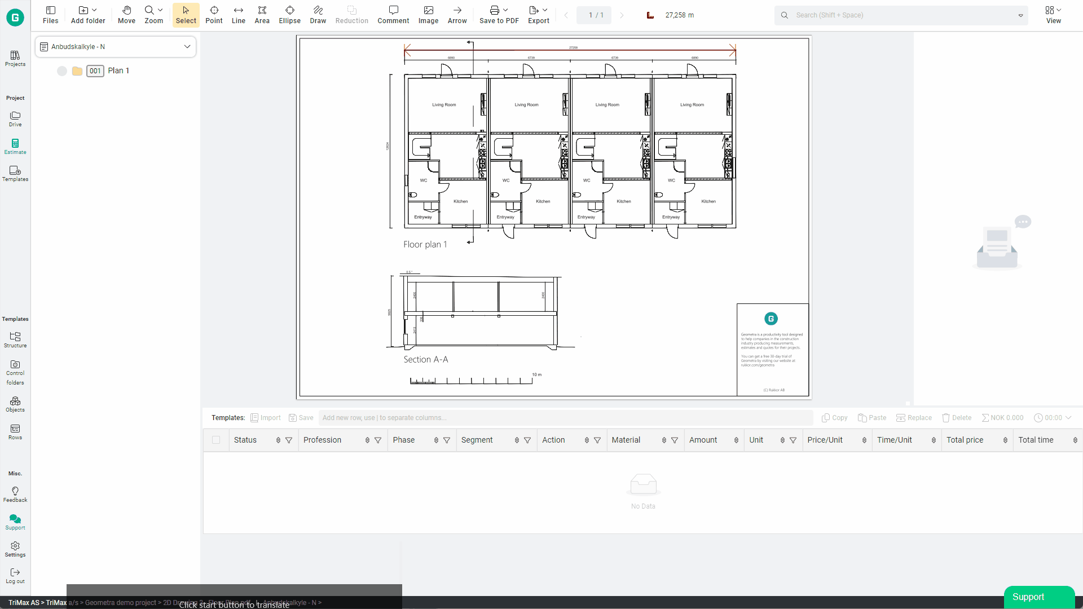Select the Line measurement tool
This screenshot has width=1083, height=609.
(239, 15)
